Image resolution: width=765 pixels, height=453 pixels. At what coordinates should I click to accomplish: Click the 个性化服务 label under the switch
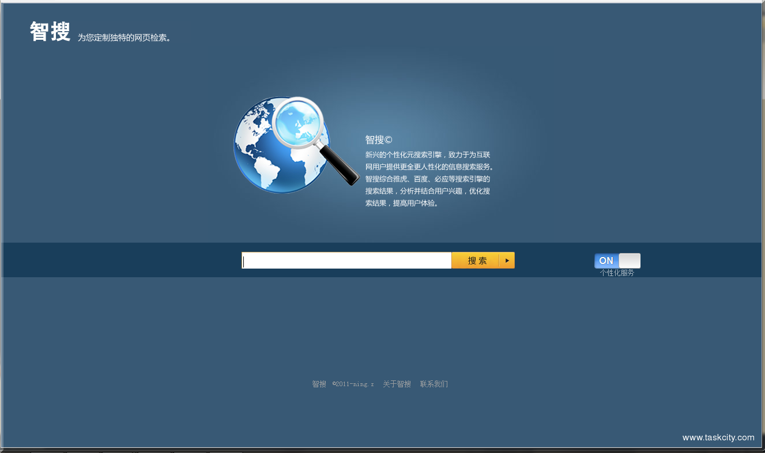click(617, 273)
